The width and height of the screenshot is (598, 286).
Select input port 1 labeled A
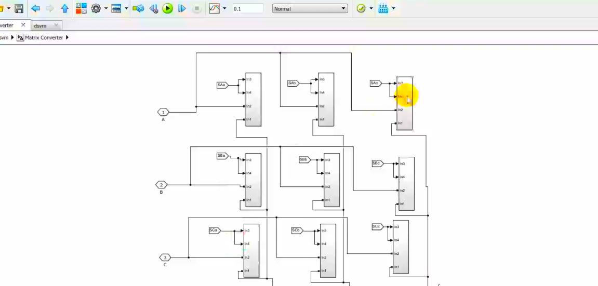163,112
